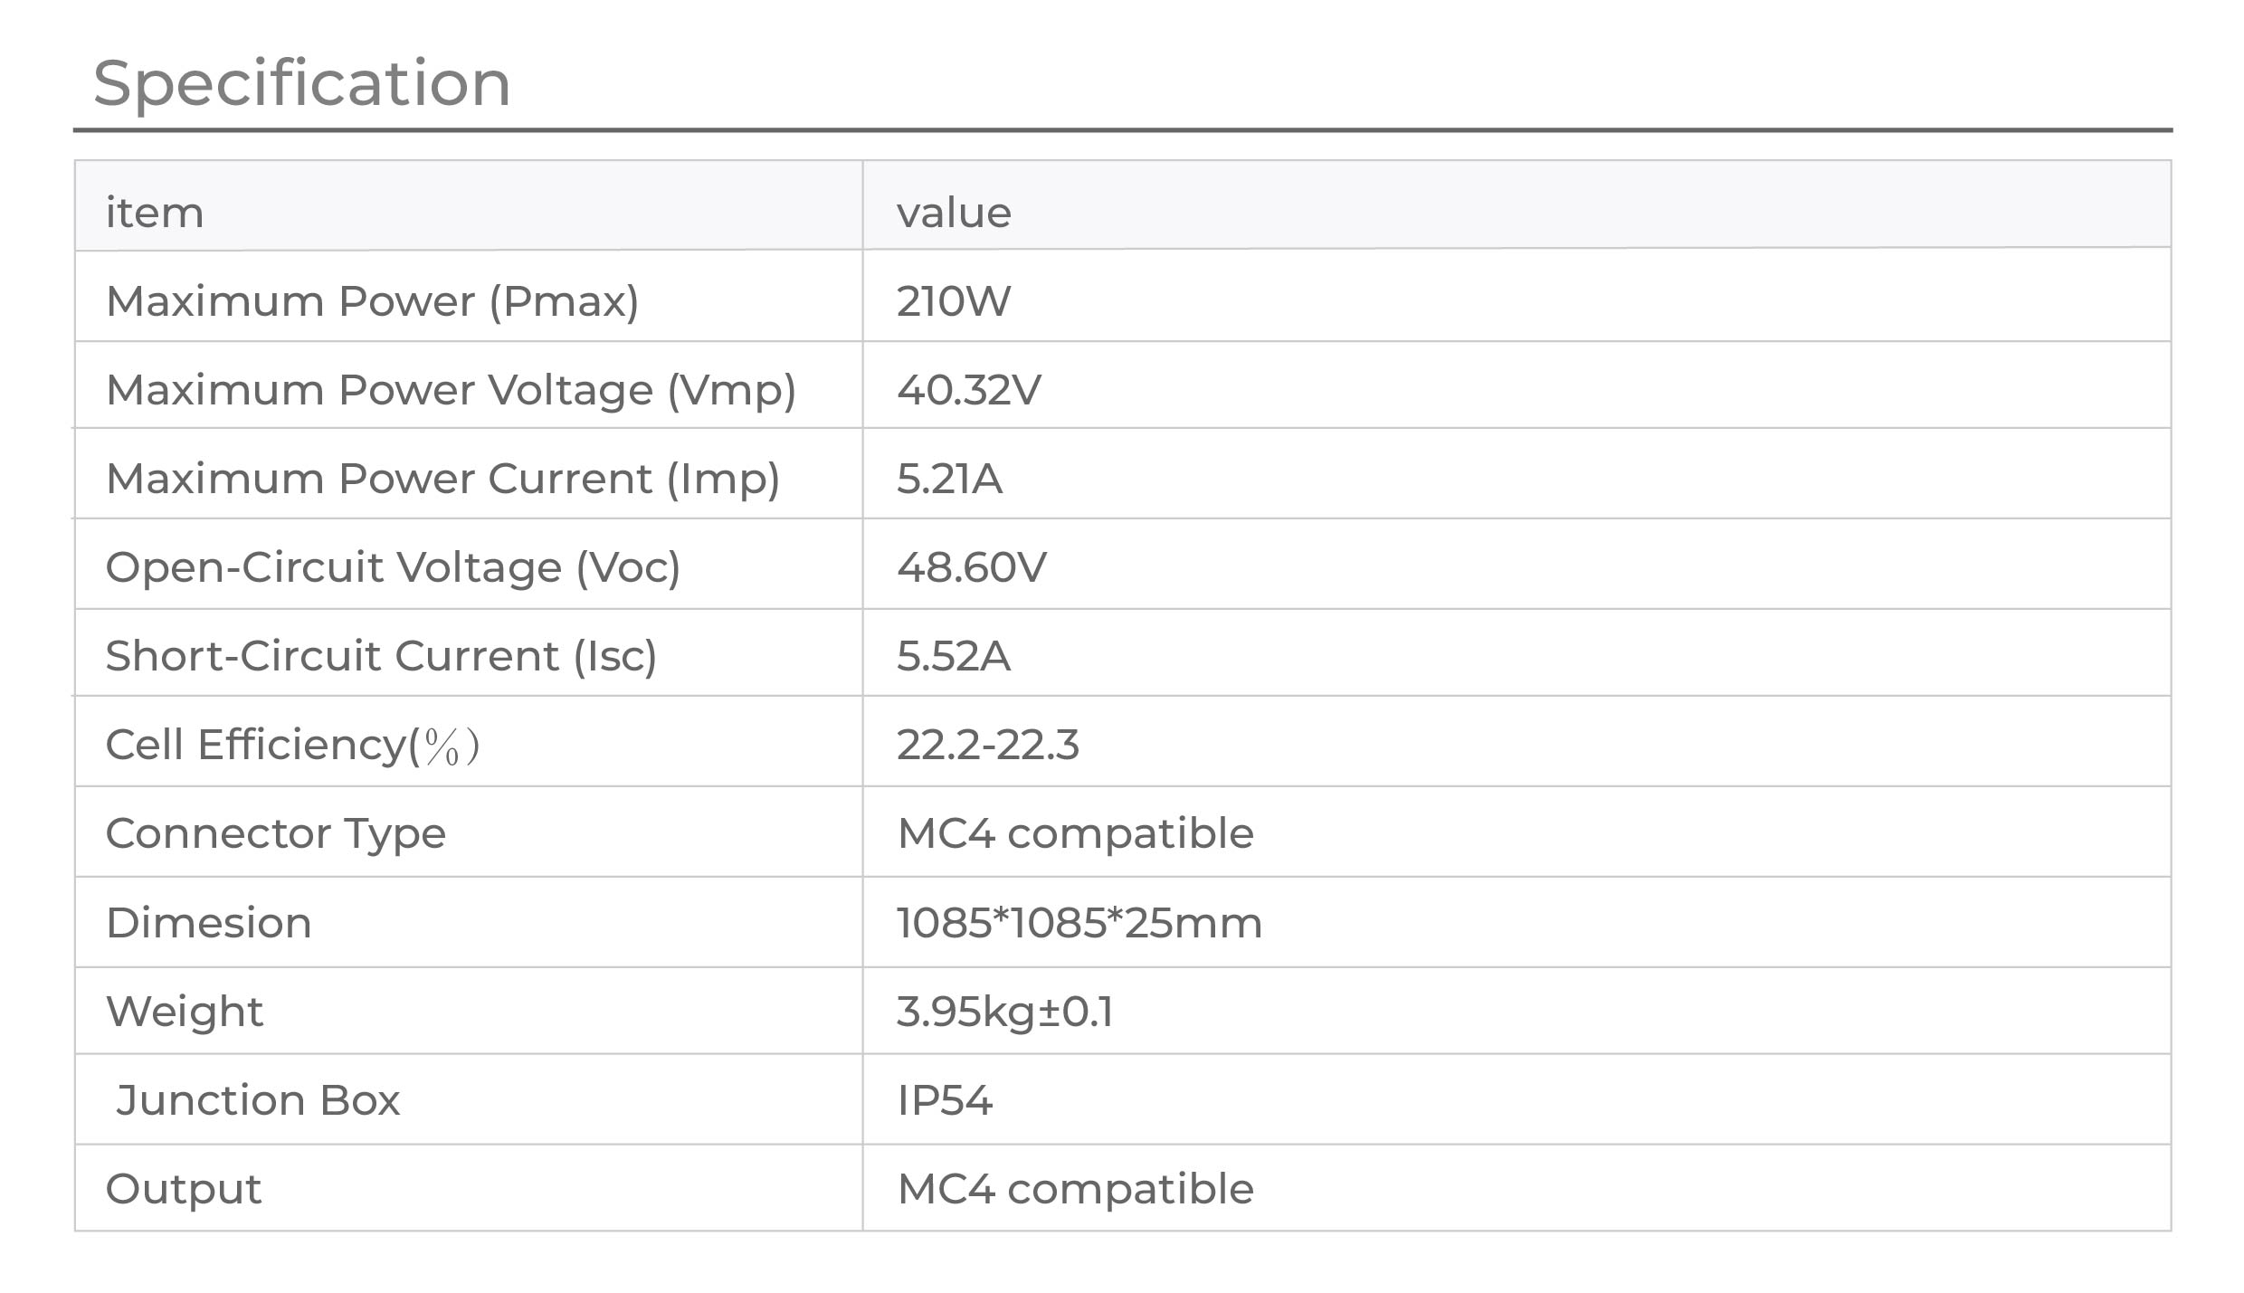Click the Cell Efficiency label
The height and width of the screenshot is (1293, 2244).
click(292, 746)
